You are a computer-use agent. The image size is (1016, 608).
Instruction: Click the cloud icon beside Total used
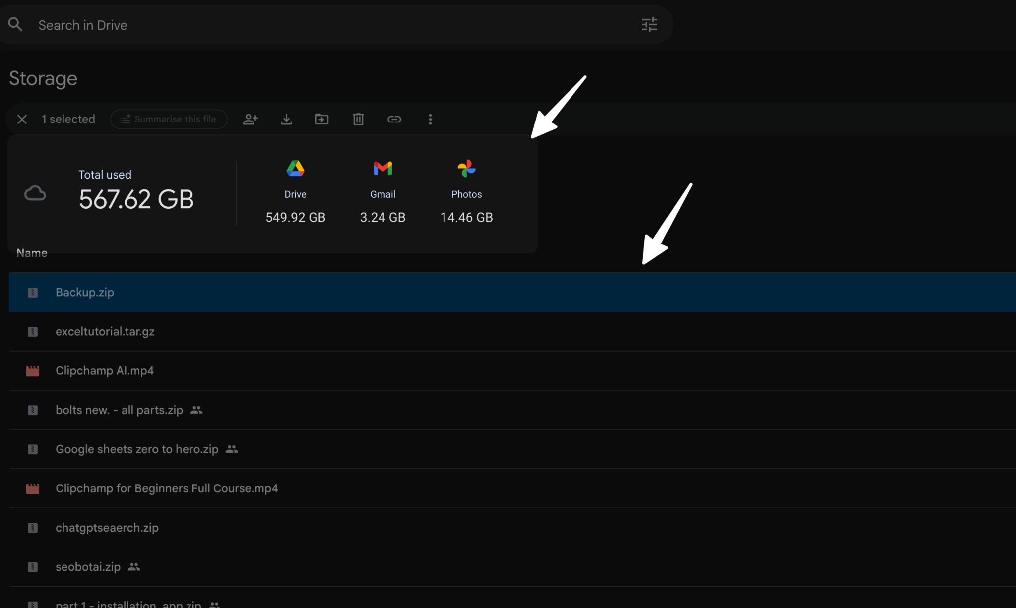click(35, 193)
